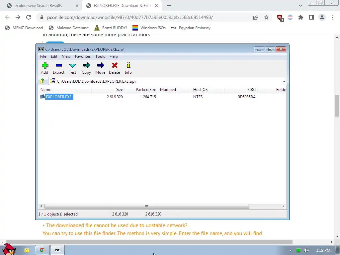Switch to 7-Zip on the taskbar
The width and height of the screenshot is (340, 255).
click(x=57, y=250)
